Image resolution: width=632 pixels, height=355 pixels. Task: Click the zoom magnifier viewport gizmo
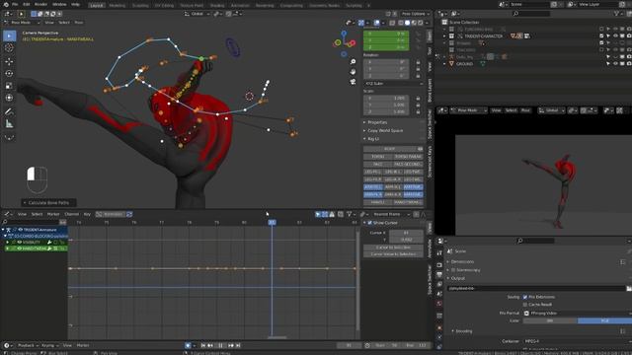(x=353, y=61)
